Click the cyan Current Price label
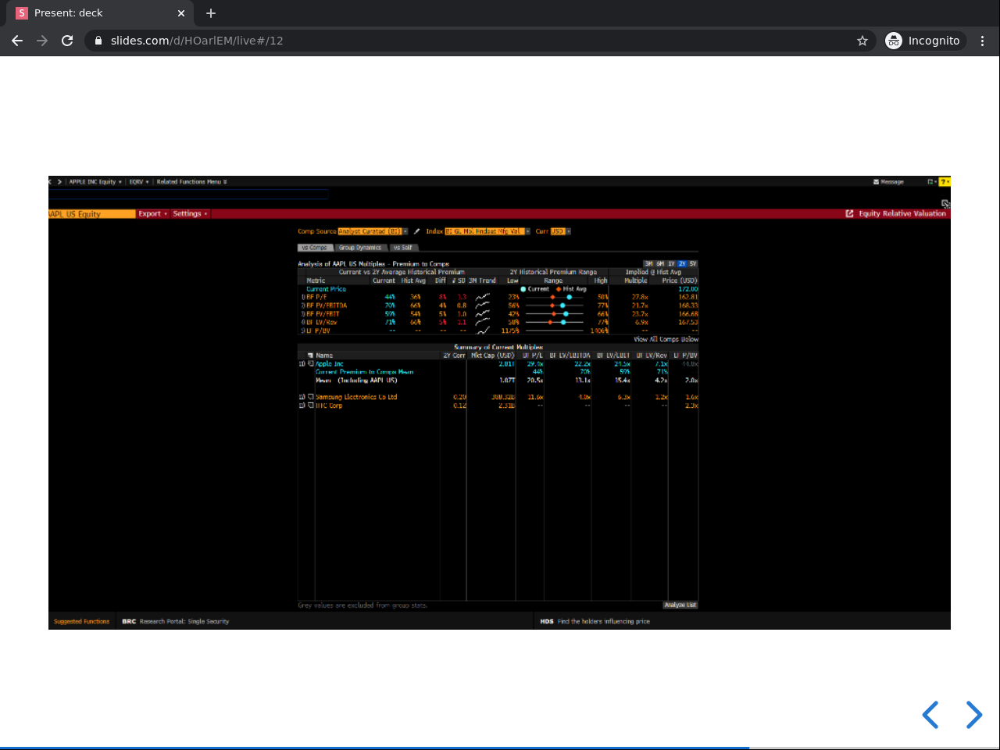Screen dimensions: 1000x750 [326, 289]
